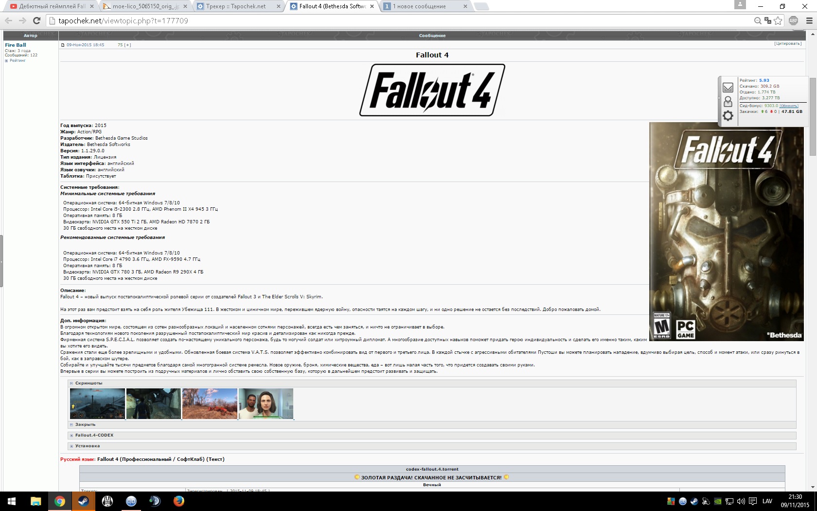
Task: Click Закрыть to close the screenshots spoiler
Action: (85, 424)
